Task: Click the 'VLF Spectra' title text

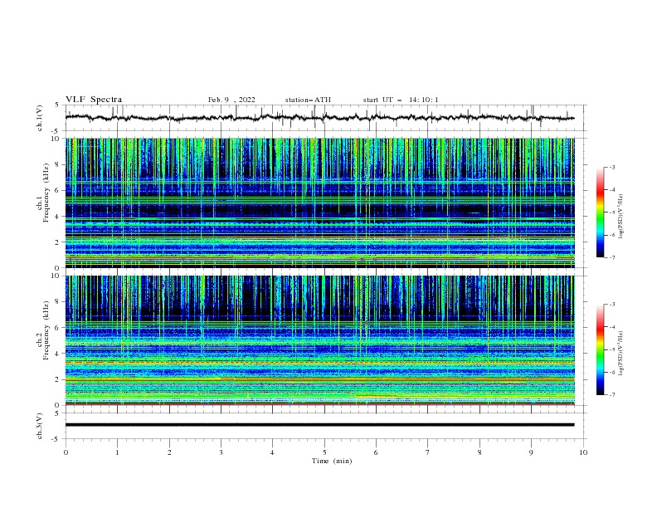Action: (x=94, y=100)
